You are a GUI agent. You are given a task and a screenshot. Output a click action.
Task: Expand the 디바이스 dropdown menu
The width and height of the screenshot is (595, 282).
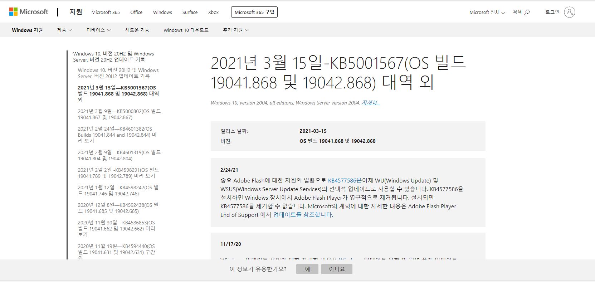[98, 30]
